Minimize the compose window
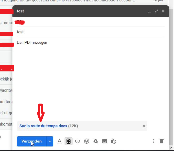Viewport: 174px width, 151px height. coord(150,11)
